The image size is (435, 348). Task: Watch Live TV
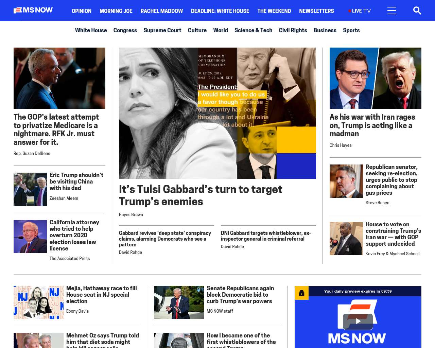pos(360,11)
